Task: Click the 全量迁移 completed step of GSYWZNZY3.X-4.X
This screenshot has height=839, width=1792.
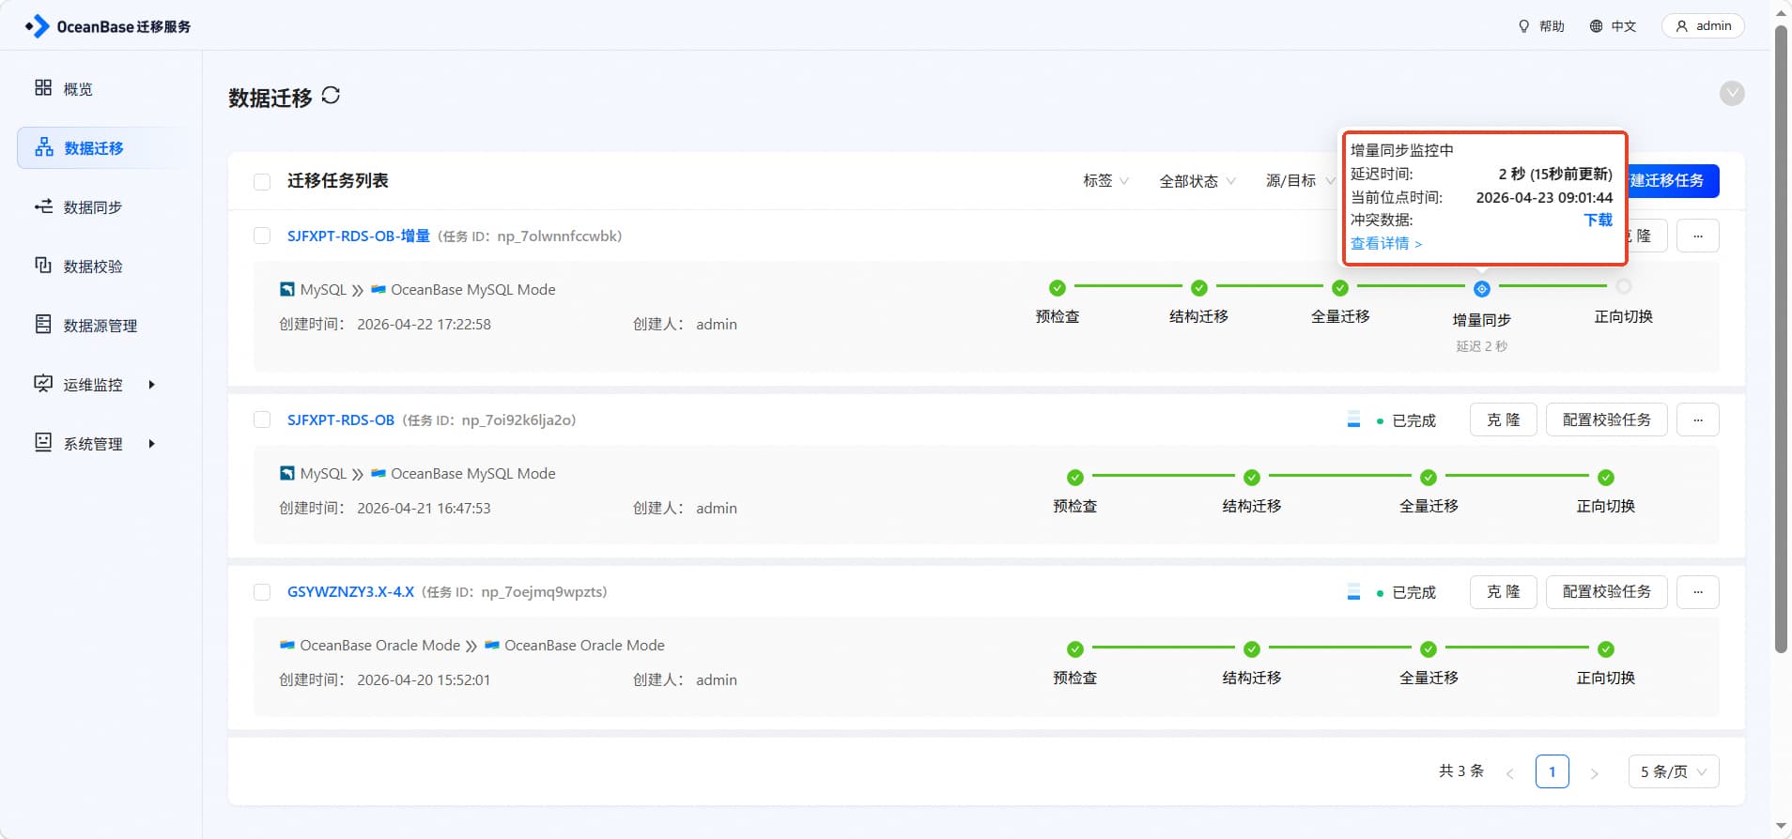Action: click(1428, 649)
